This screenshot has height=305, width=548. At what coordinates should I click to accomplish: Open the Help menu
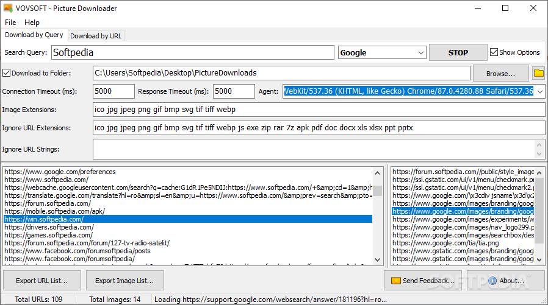point(32,23)
